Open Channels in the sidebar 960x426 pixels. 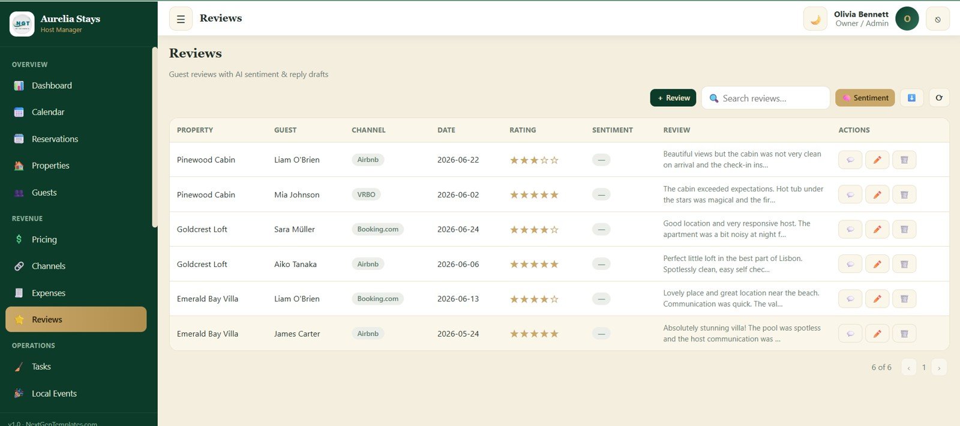pos(76,266)
